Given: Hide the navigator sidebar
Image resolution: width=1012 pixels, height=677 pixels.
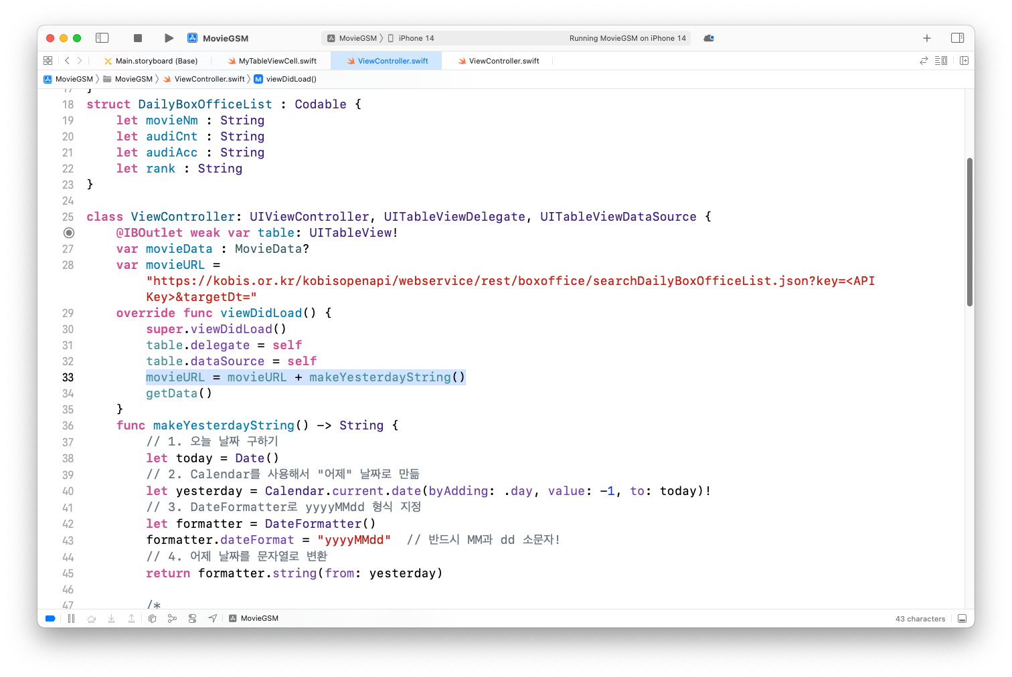Looking at the screenshot, I should [x=102, y=38].
